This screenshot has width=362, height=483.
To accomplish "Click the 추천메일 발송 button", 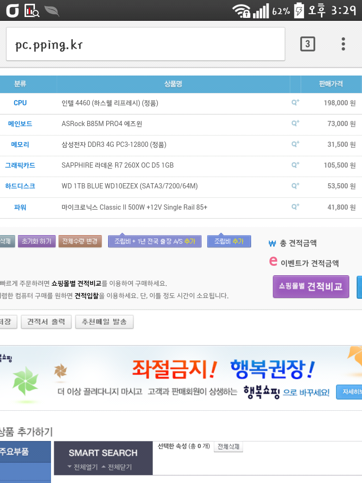I will 104,322.
